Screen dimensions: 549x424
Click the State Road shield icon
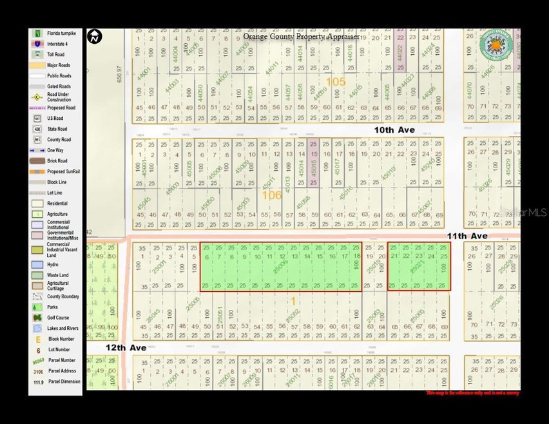[x=37, y=129]
